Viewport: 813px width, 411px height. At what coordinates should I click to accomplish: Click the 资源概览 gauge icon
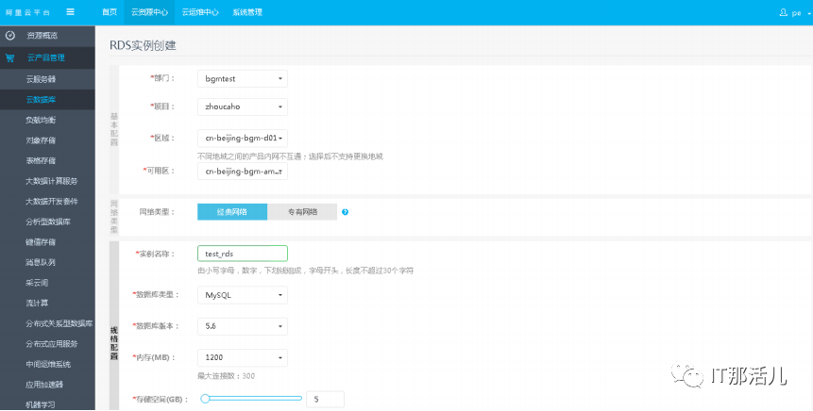(9, 36)
